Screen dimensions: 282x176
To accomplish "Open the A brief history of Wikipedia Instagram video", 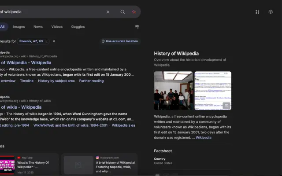I will (115, 167).
